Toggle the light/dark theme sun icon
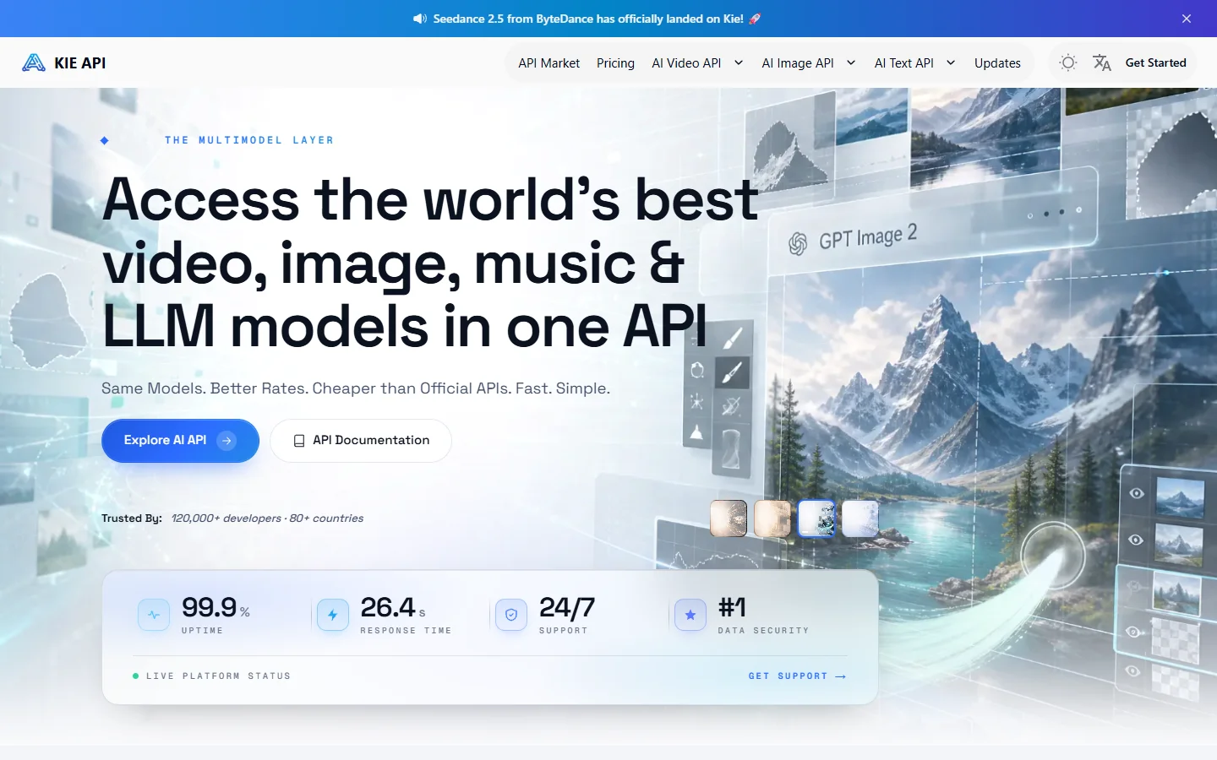The height and width of the screenshot is (760, 1217). [x=1068, y=62]
